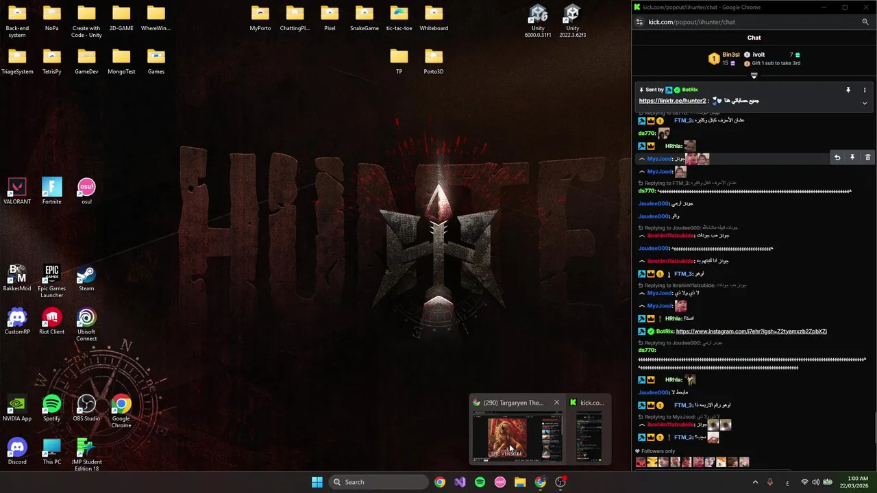Open pinned message three-dot options menu
Screen dimensions: 877x493
pyautogui.click(x=865, y=90)
